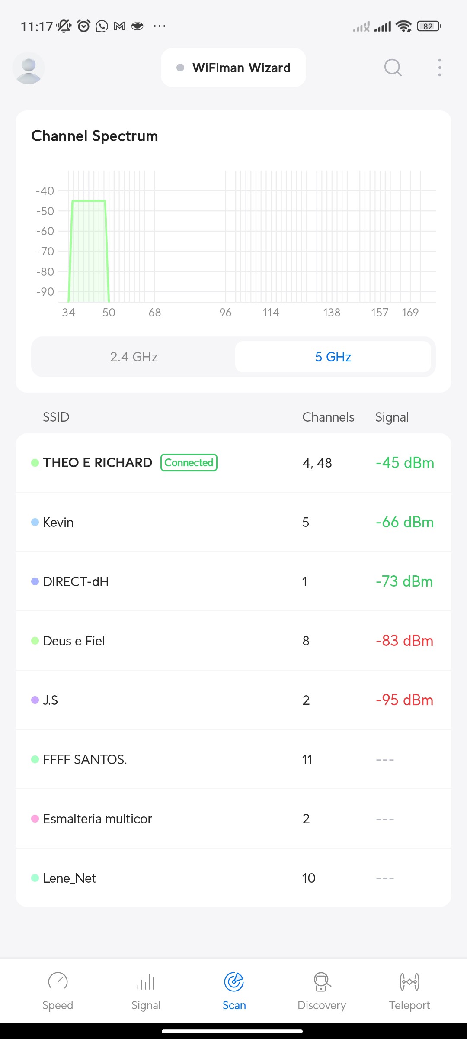Image resolution: width=467 pixels, height=1039 pixels.
Task: Select the 5 GHz band
Action: coord(333,357)
